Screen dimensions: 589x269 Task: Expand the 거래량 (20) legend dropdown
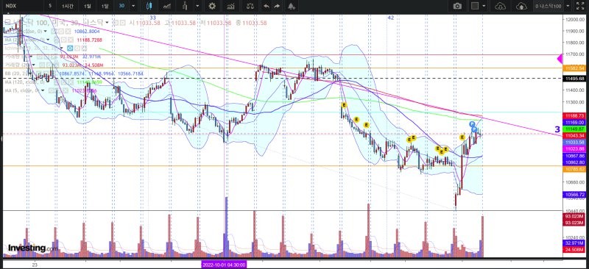33,65
